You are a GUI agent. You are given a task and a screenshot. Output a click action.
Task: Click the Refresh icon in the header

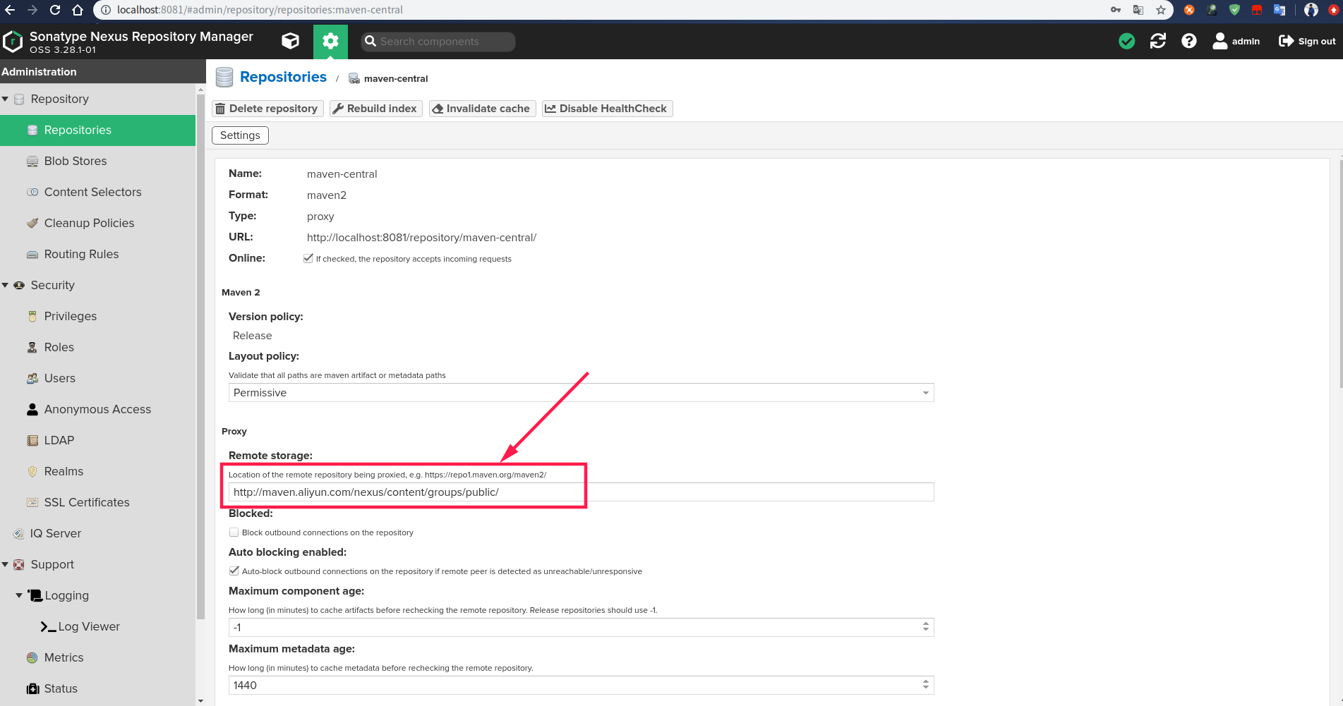[1158, 41]
